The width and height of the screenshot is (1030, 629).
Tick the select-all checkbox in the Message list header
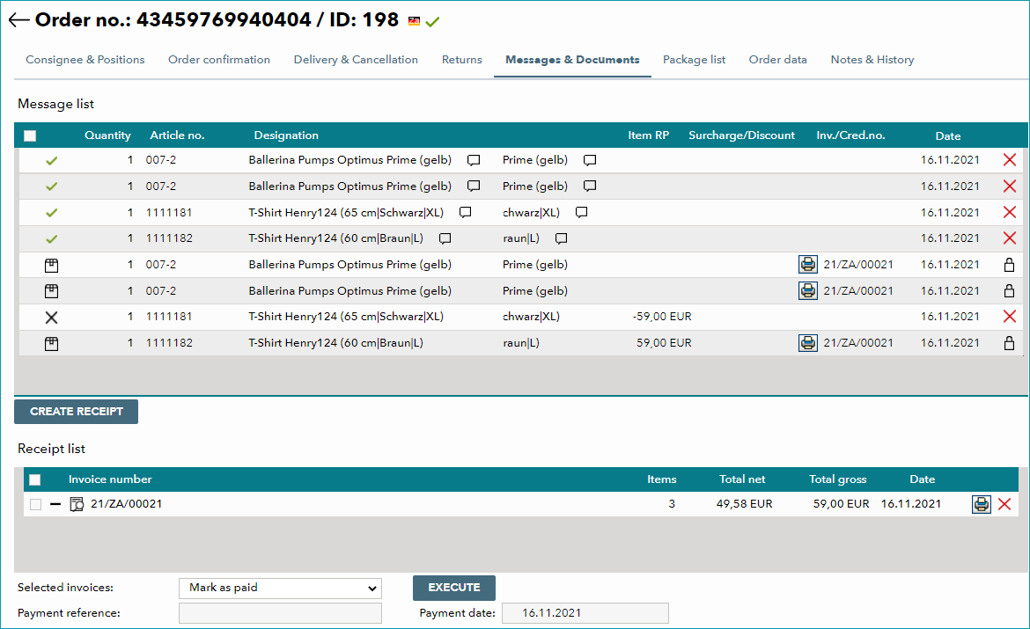30,135
